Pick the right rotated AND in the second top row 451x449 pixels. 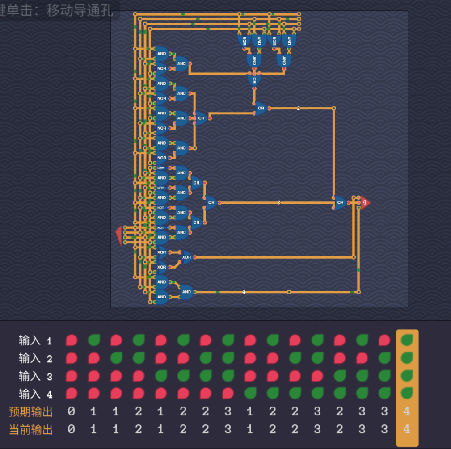point(284,61)
